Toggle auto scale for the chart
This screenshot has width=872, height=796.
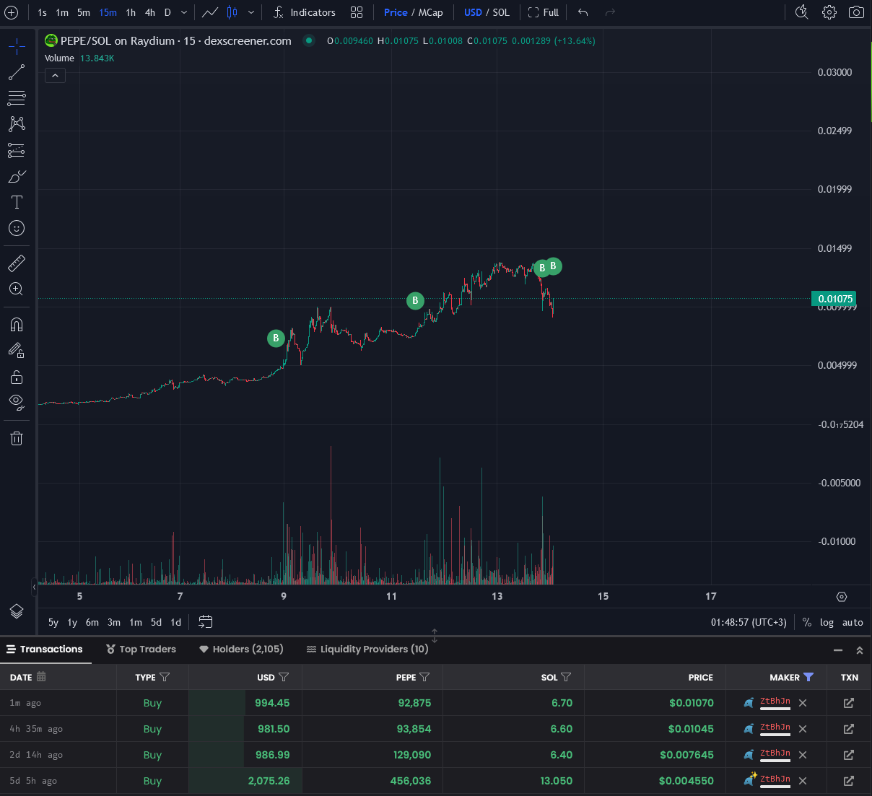[x=853, y=622]
